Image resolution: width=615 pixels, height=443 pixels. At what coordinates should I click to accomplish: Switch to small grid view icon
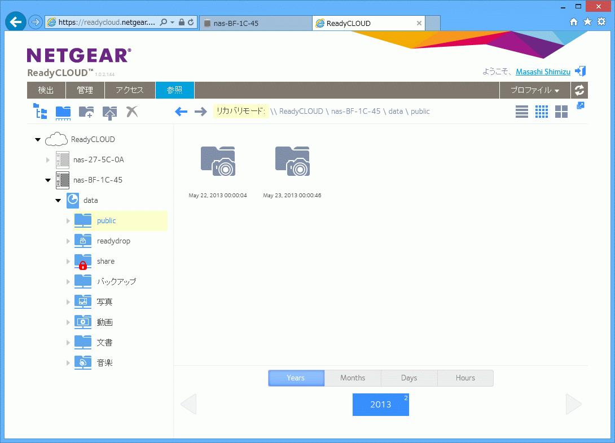542,112
